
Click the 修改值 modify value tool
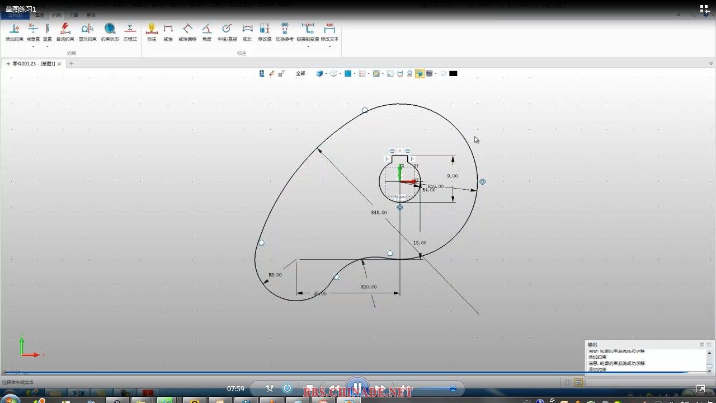[265, 32]
